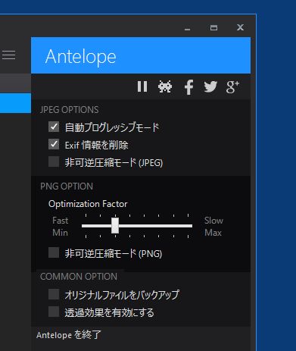The height and width of the screenshot is (351, 296).
Task: Open the Facebook share icon
Action: tap(189, 87)
